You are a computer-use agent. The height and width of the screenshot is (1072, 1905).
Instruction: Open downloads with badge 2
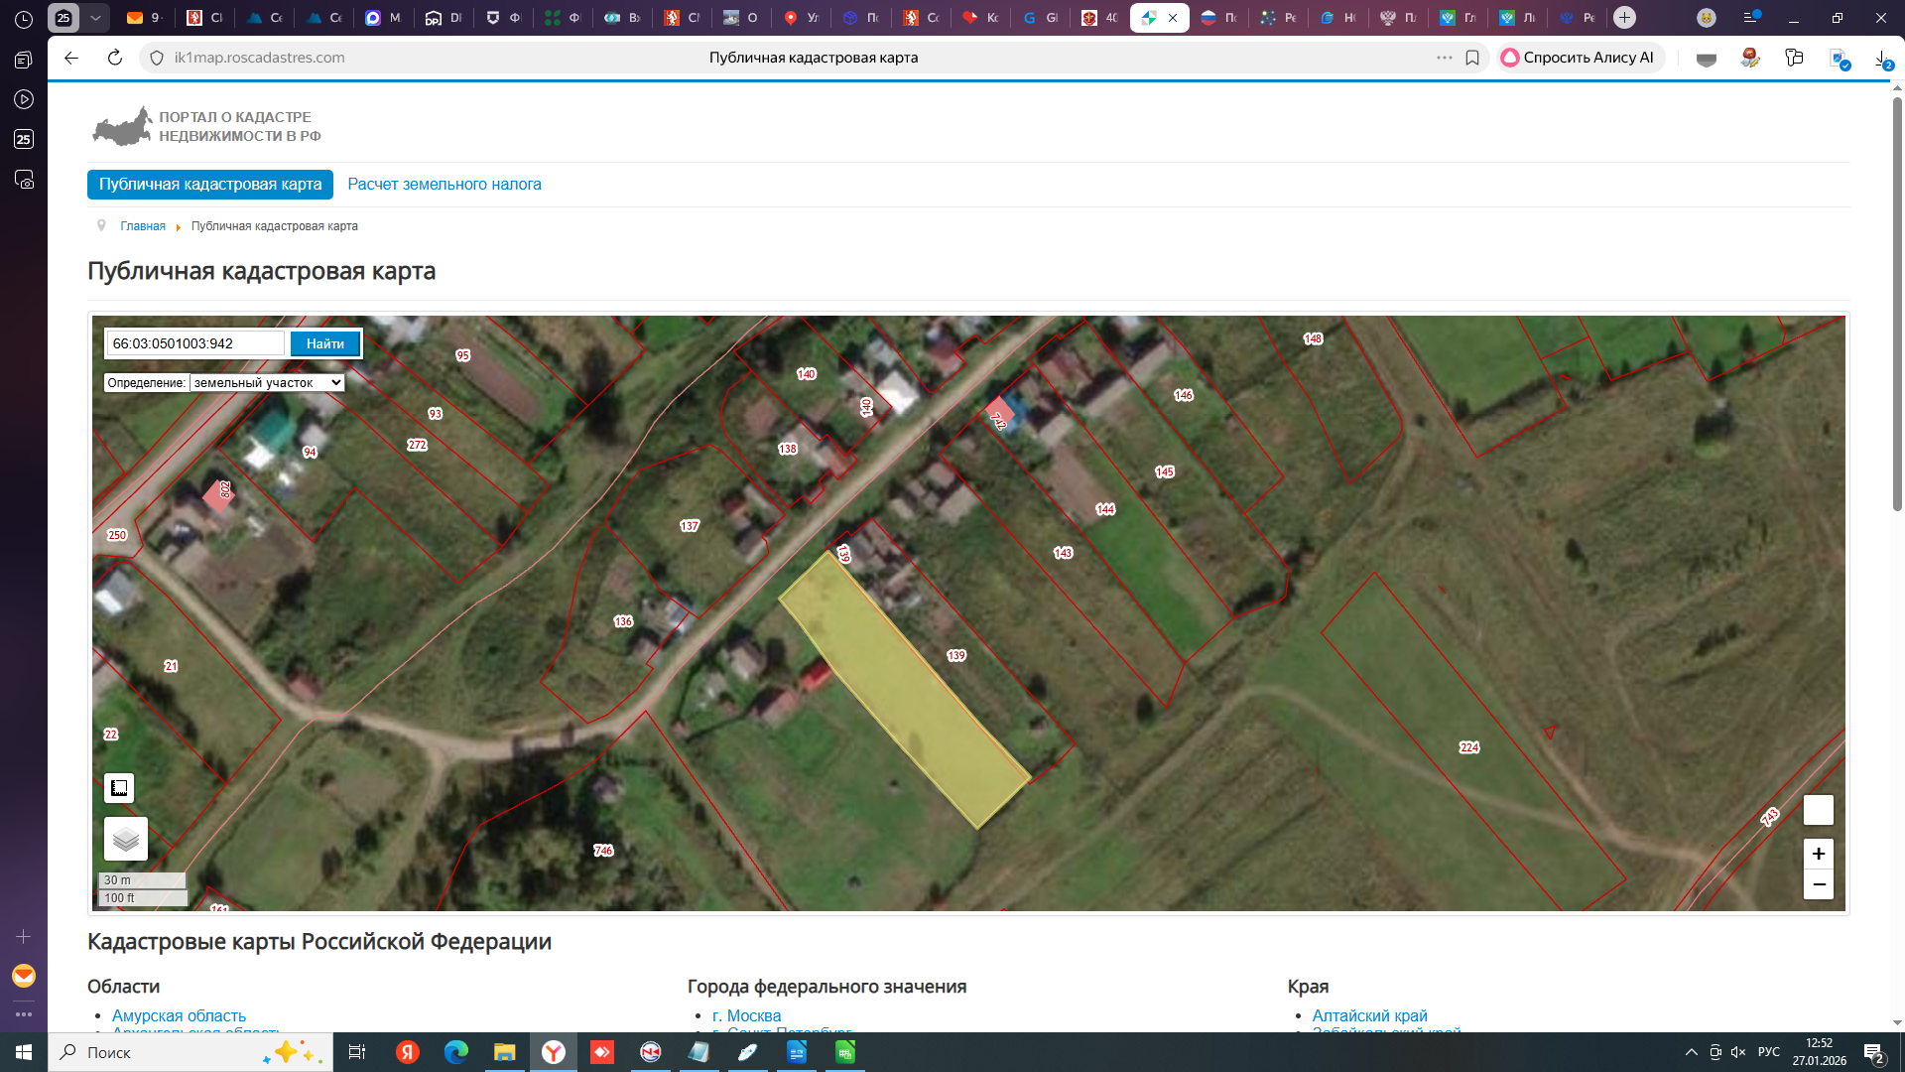[1882, 60]
